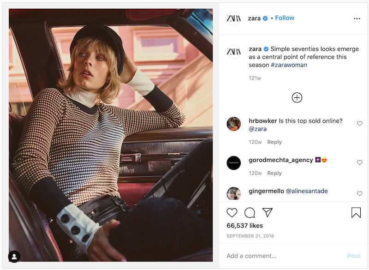Open the three-dot more options menu

click(x=357, y=18)
